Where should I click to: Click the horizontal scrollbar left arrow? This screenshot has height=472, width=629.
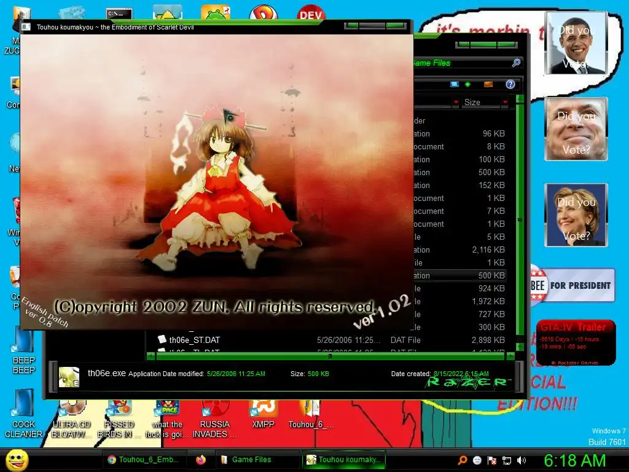click(151, 356)
